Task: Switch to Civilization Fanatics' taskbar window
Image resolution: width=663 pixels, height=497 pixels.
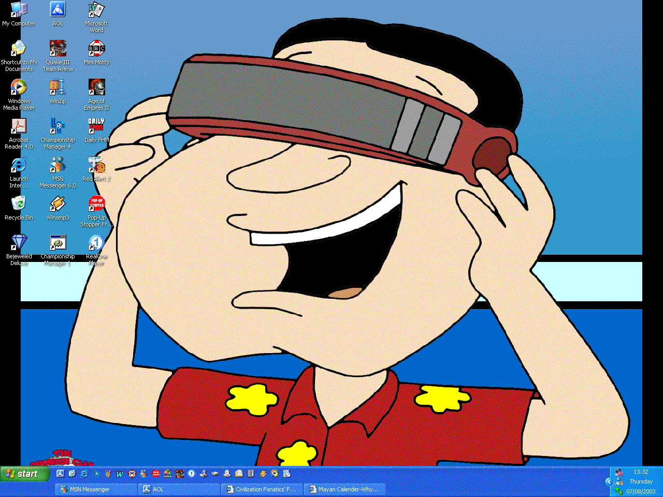Action: 262,489
